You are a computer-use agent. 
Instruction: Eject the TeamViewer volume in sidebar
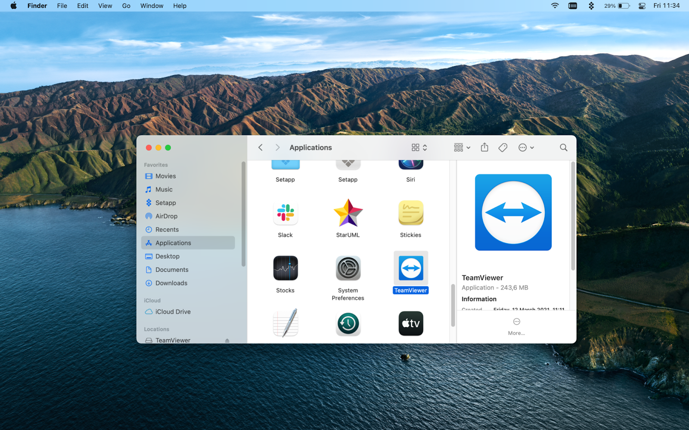(227, 341)
